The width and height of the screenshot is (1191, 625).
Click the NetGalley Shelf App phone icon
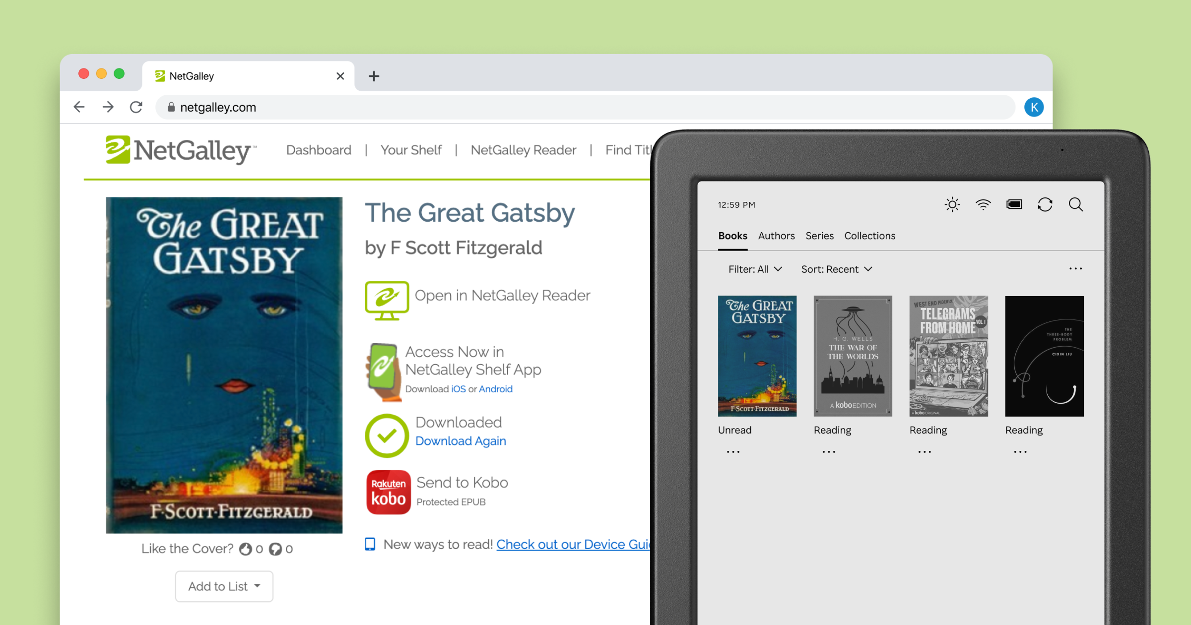383,372
